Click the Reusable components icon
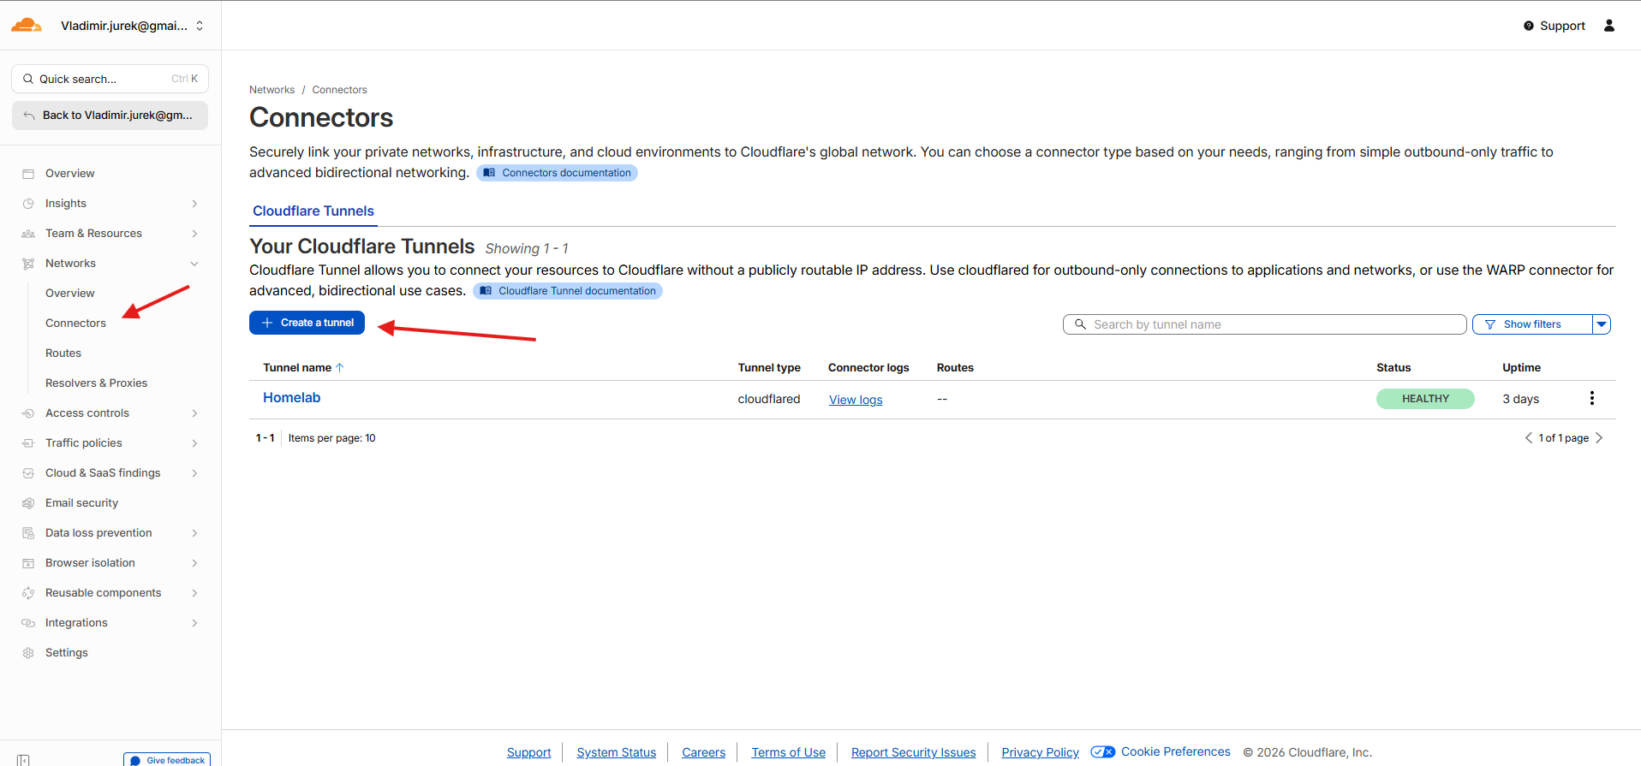 tap(28, 593)
